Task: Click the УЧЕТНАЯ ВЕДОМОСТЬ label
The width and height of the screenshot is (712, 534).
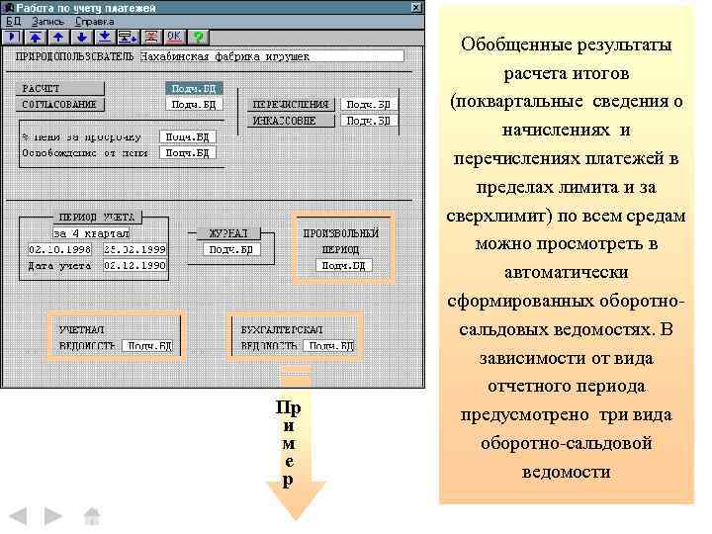Action: click(86, 338)
